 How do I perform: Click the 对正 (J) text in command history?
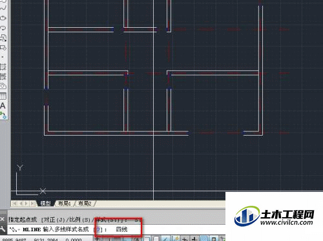click(x=54, y=220)
